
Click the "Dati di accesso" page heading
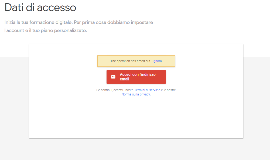(40, 7)
